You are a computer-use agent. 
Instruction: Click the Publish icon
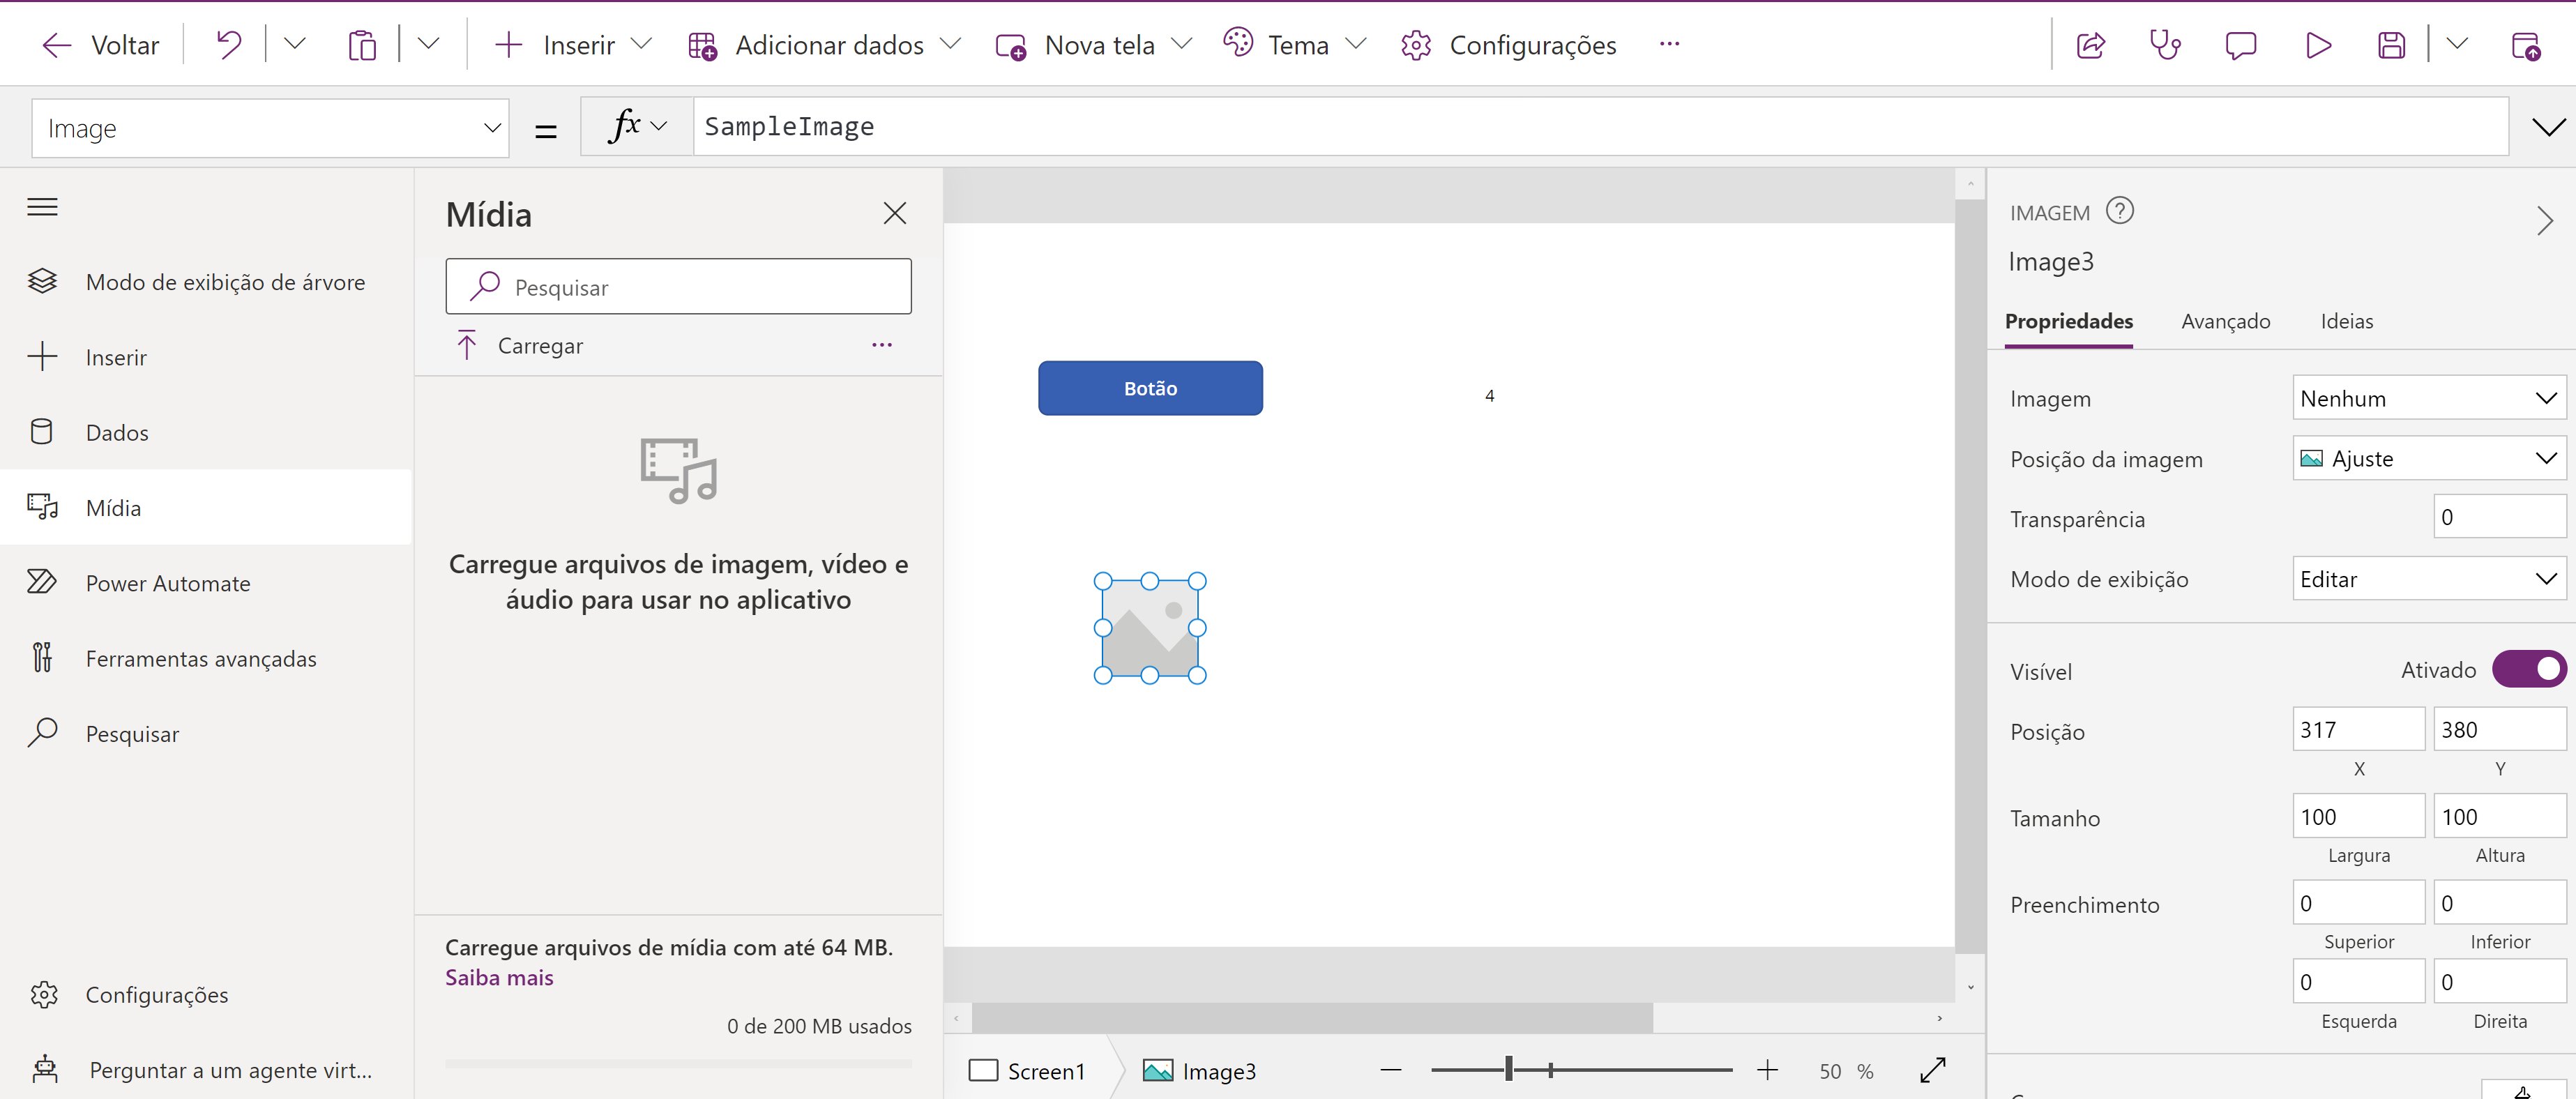click(2526, 45)
